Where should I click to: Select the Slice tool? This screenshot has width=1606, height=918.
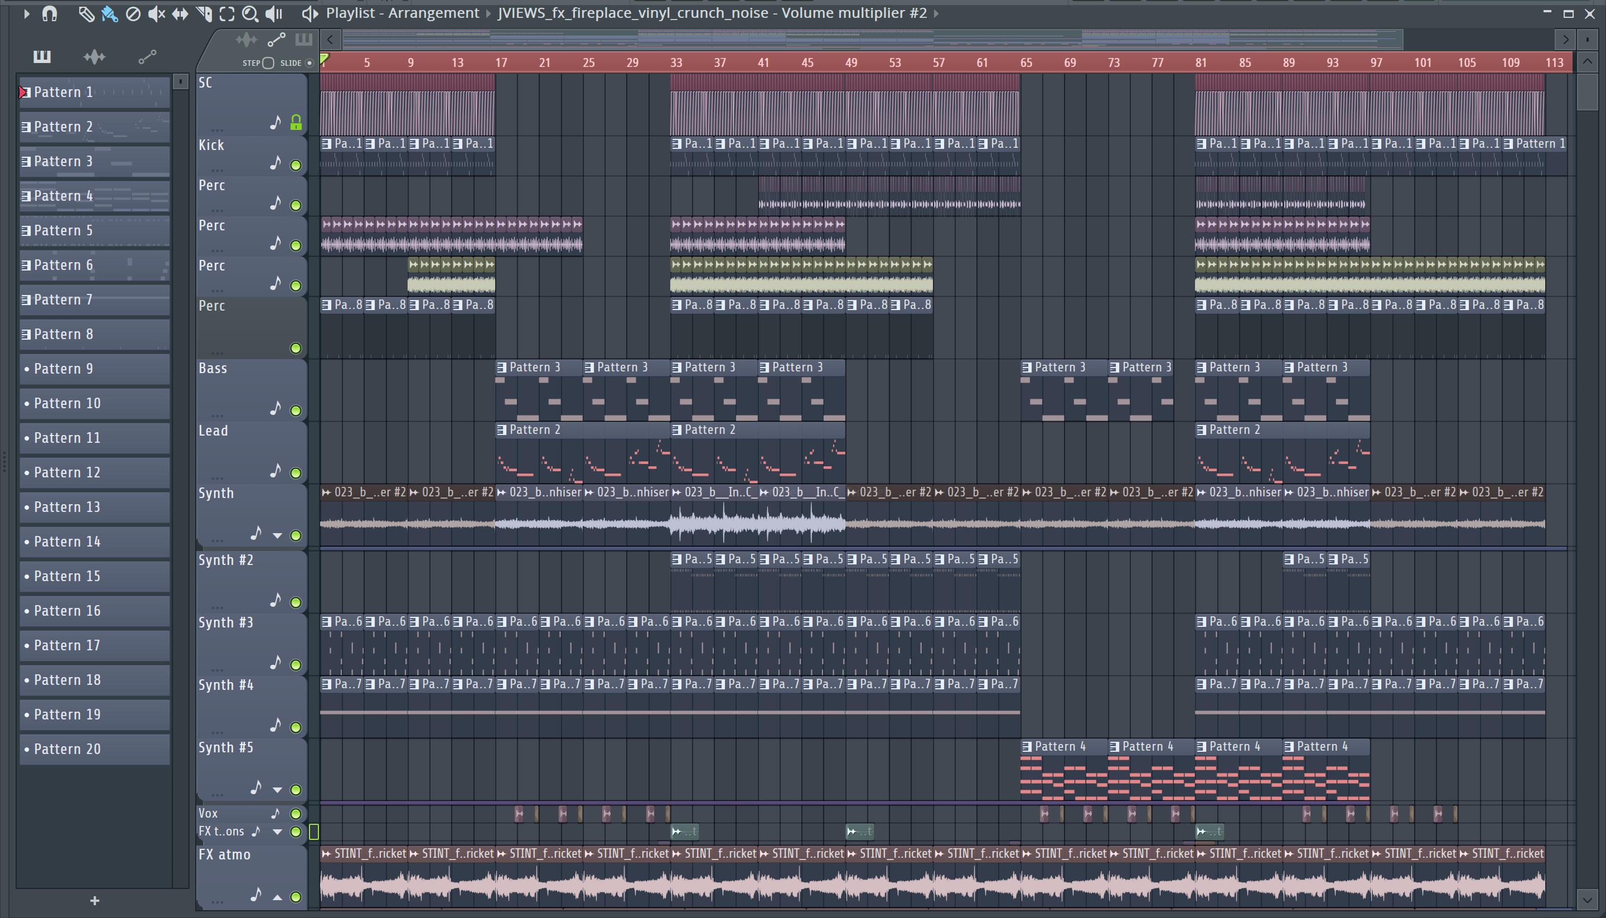point(204,13)
